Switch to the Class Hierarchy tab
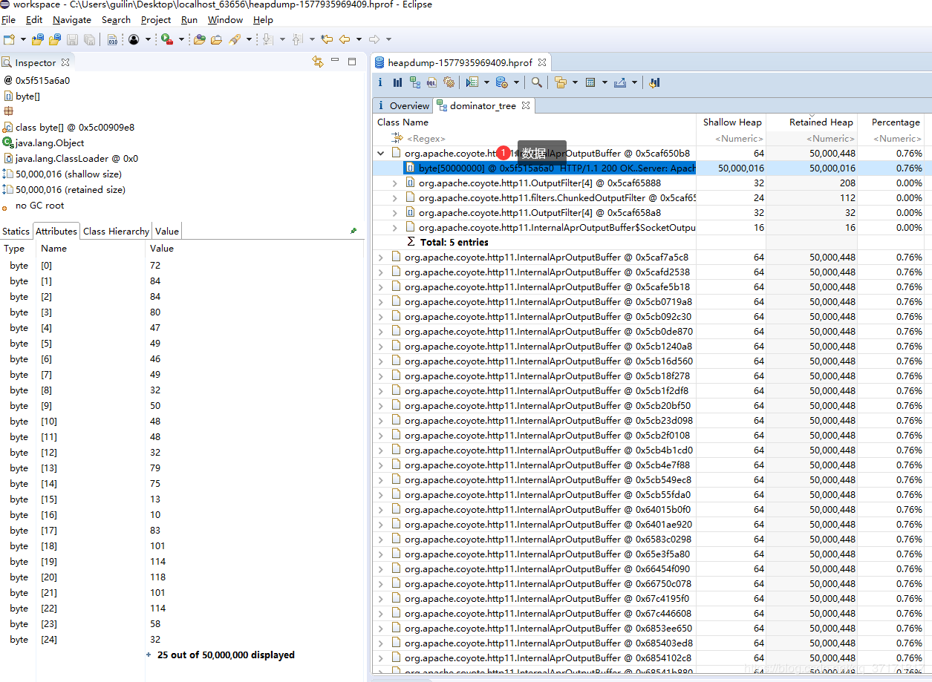 (x=116, y=231)
